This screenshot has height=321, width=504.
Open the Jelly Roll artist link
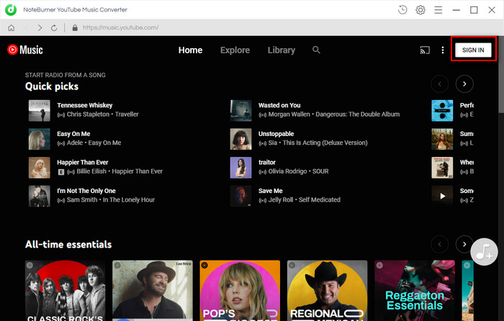point(281,199)
